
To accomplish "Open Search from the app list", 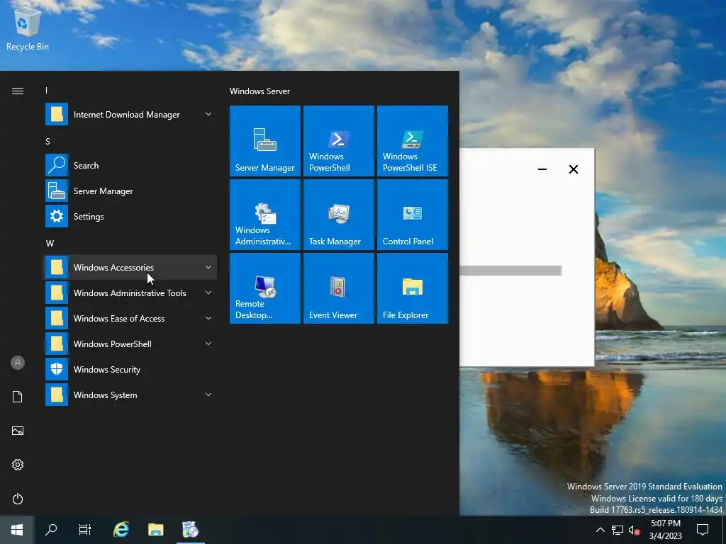I will pyautogui.click(x=130, y=166).
